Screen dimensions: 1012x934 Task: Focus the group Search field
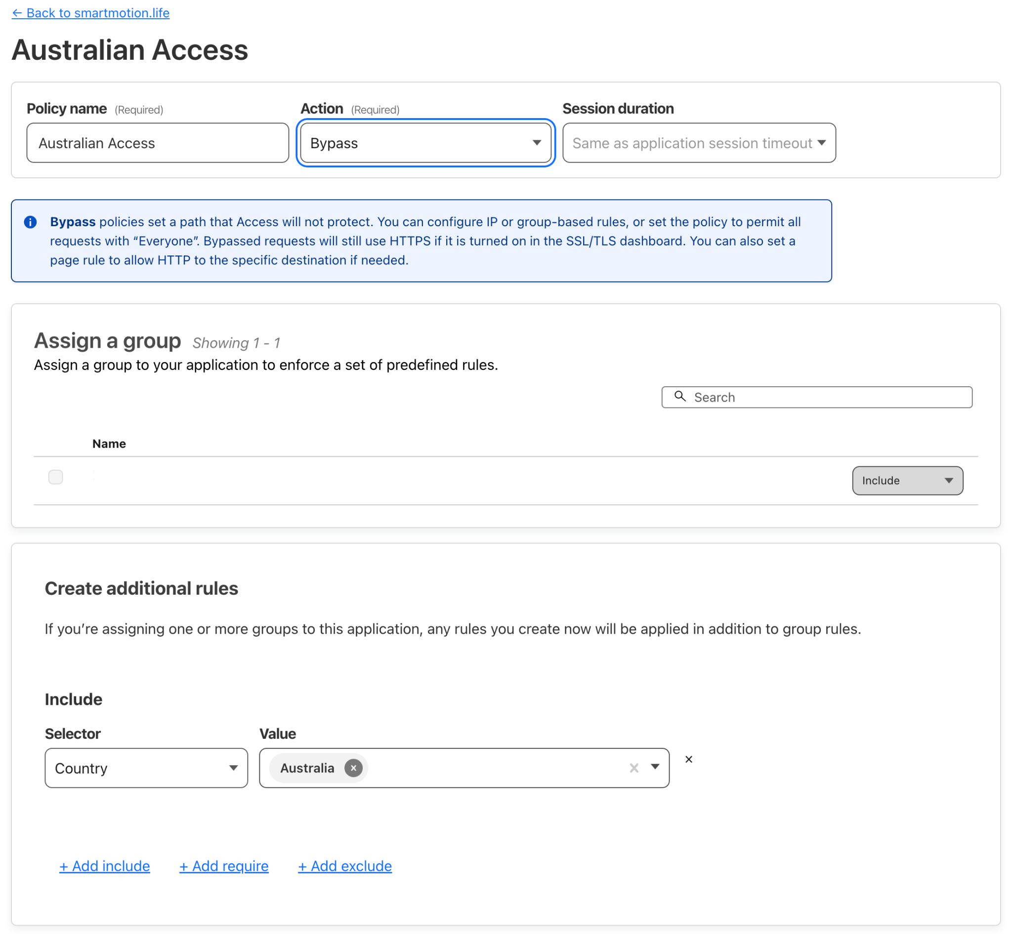point(817,397)
